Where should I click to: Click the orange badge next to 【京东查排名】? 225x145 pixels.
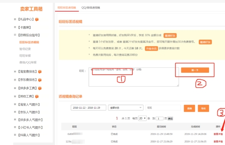tap(40, 80)
